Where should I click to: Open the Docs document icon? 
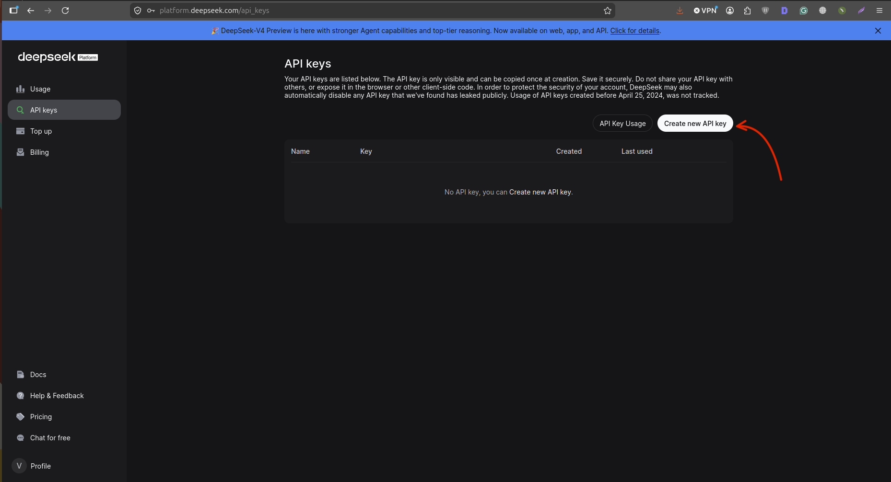coord(20,375)
